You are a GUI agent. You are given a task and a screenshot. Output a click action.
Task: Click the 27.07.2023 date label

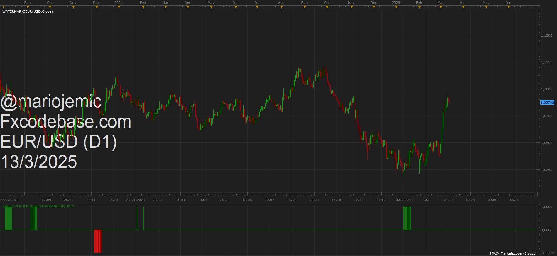[9, 200]
